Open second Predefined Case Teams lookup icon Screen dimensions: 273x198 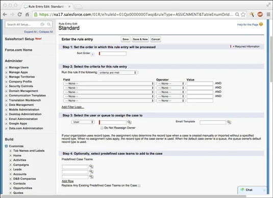click(91, 171)
